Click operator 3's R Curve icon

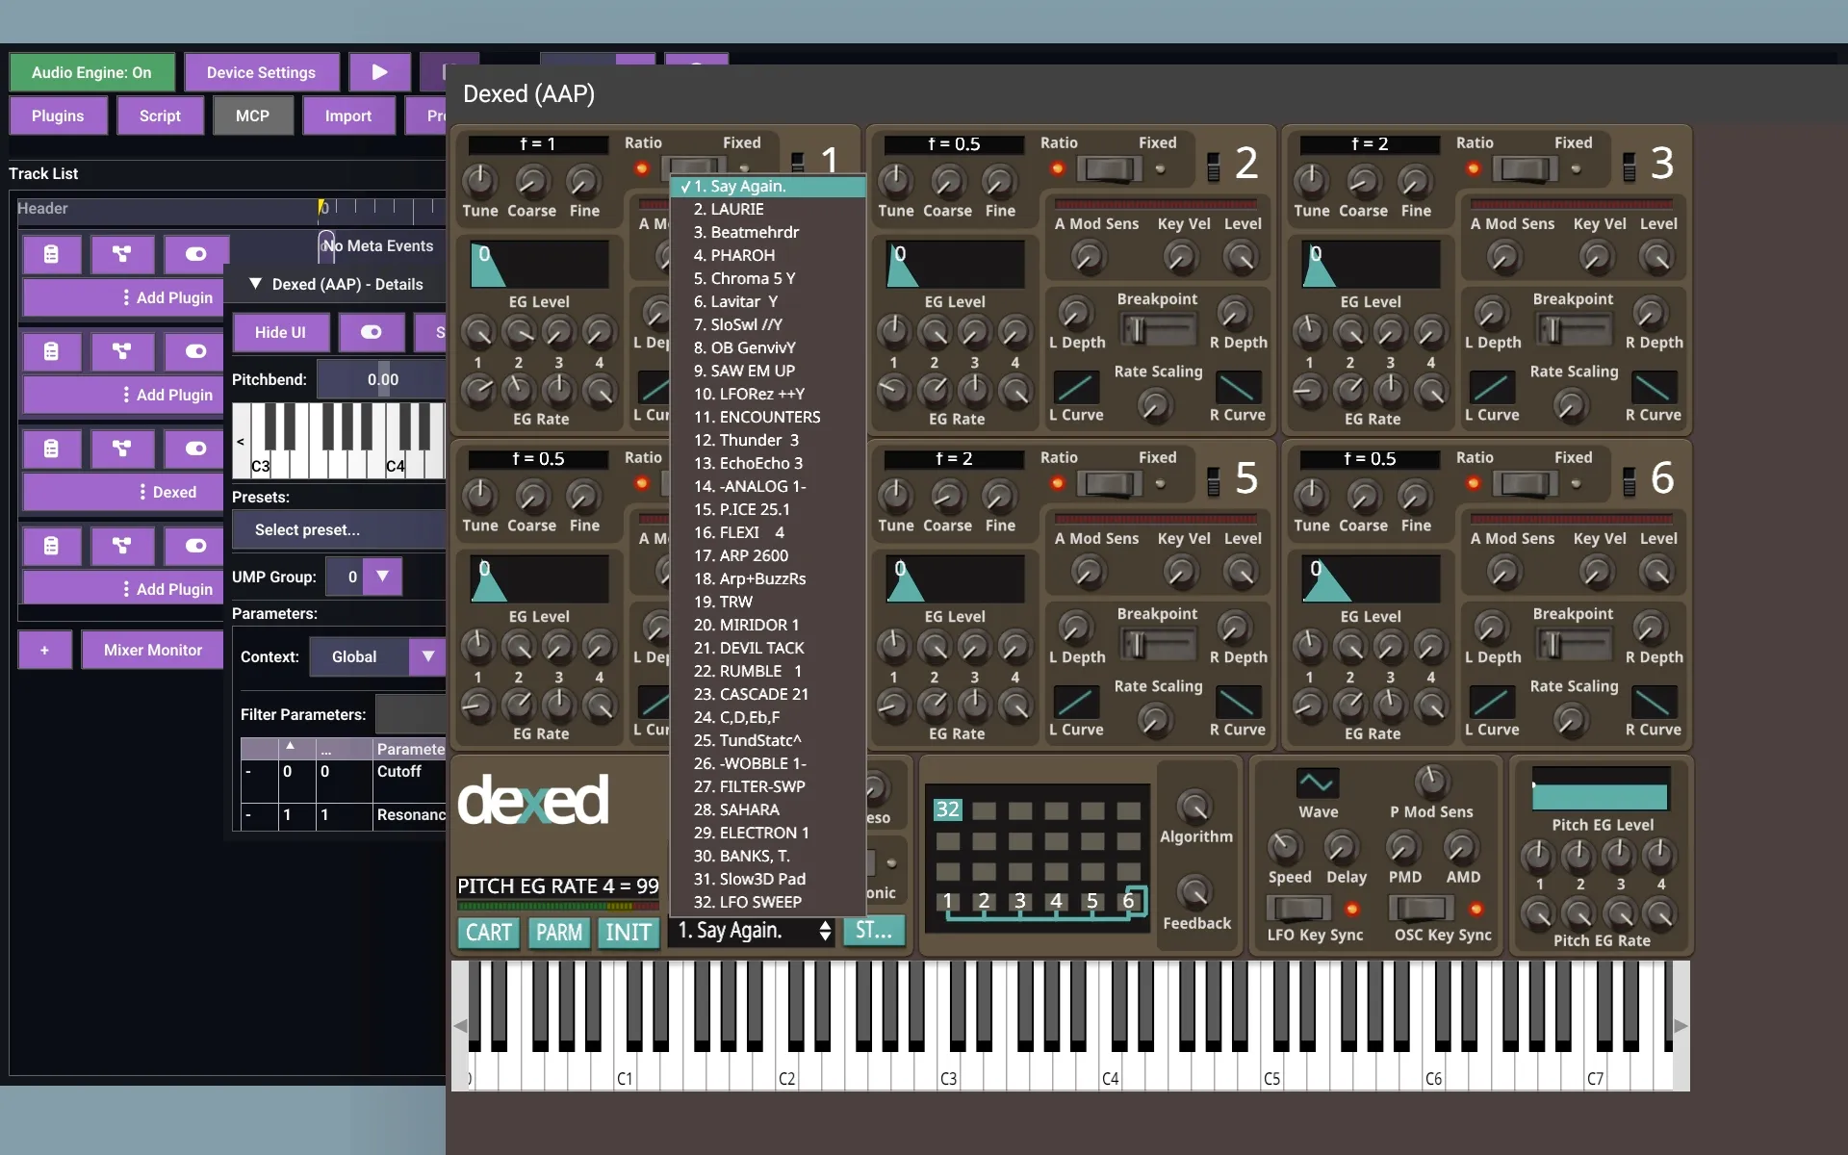(1653, 387)
